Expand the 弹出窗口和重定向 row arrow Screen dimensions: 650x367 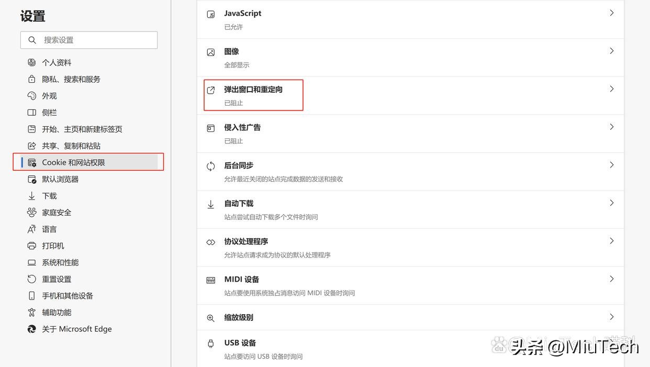pyautogui.click(x=611, y=89)
